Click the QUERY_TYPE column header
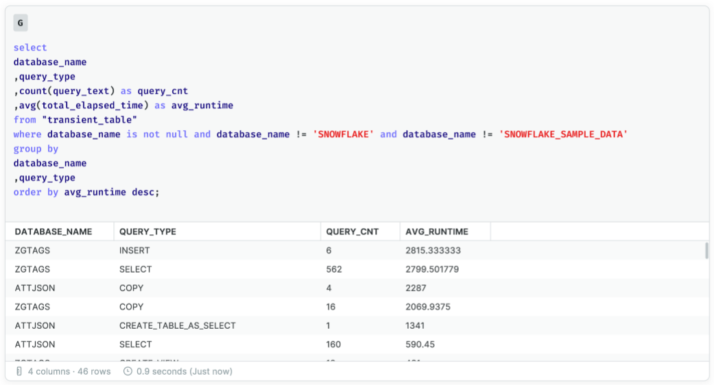Image resolution: width=714 pixels, height=385 pixels. (x=147, y=232)
